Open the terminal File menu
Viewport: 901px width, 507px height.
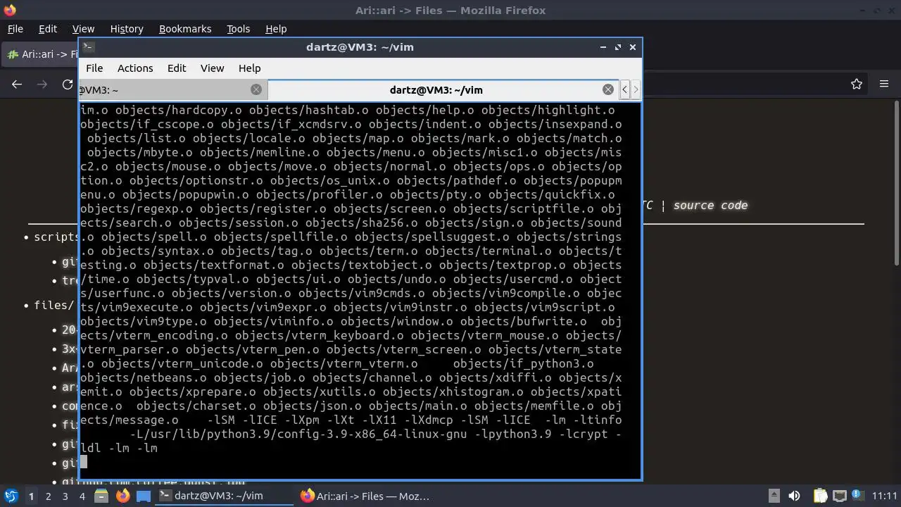point(94,68)
